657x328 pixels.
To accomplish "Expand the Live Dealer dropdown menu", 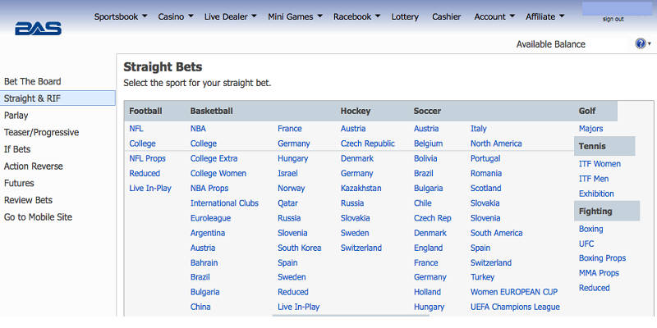I will [x=231, y=16].
